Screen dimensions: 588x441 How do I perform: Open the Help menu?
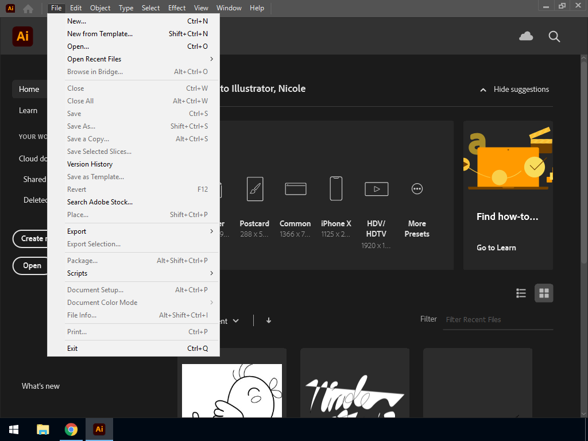click(x=257, y=8)
